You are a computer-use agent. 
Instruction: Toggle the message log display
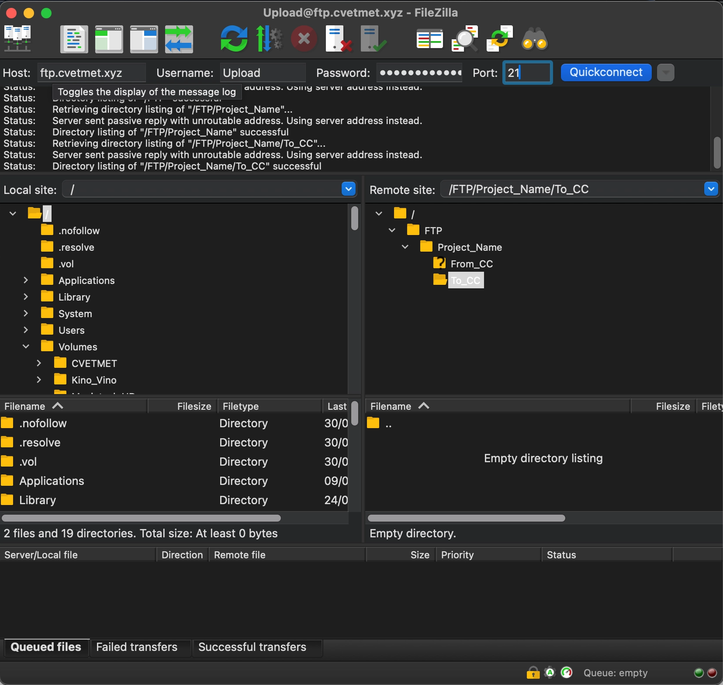(x=74, y=39)
